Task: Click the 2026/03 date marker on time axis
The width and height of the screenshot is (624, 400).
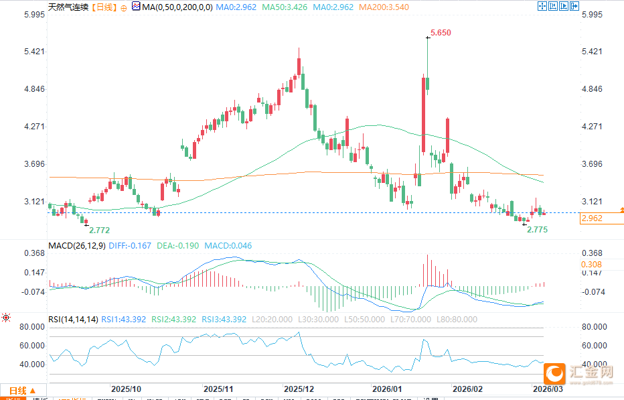Action: pyautogui.click(x=548, y=389)
